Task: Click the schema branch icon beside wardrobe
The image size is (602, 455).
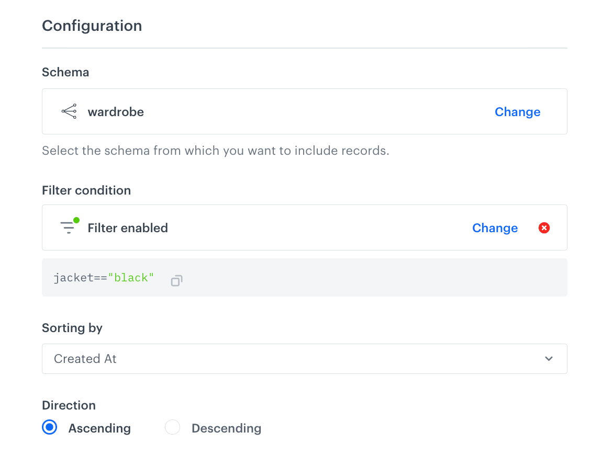Action: 69,111
